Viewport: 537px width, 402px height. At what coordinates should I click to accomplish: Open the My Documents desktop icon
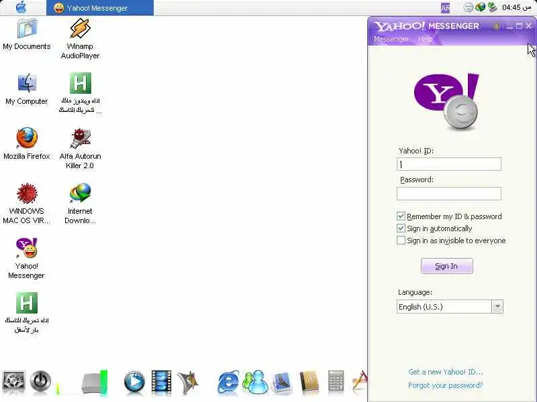pos(27,34)
